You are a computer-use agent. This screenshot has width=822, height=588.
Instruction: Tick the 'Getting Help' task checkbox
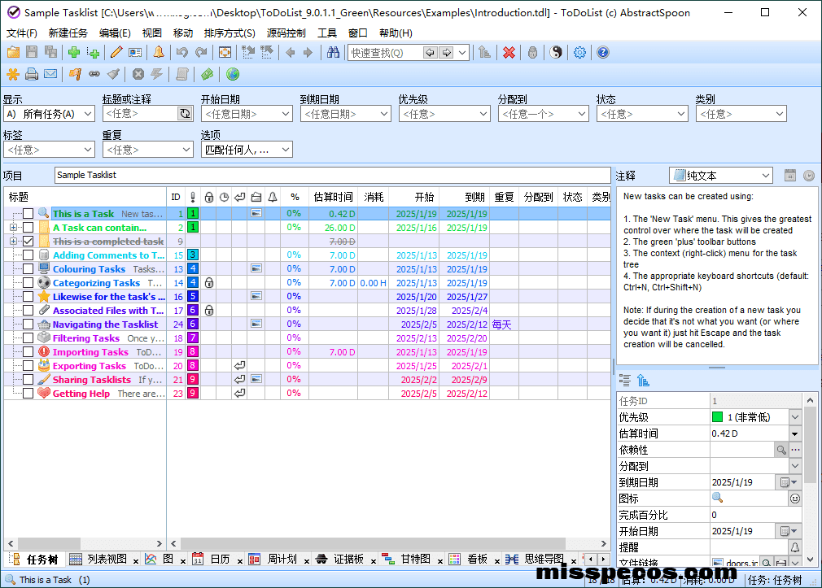point(28,394)
